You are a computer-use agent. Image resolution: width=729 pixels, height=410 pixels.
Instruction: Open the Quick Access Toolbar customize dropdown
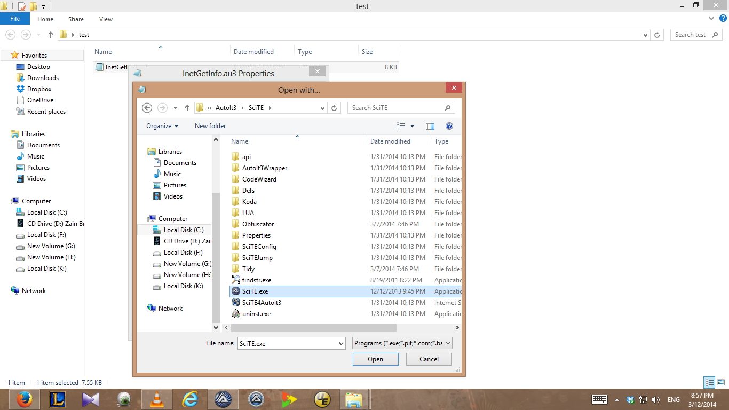(x=43, y=6)
